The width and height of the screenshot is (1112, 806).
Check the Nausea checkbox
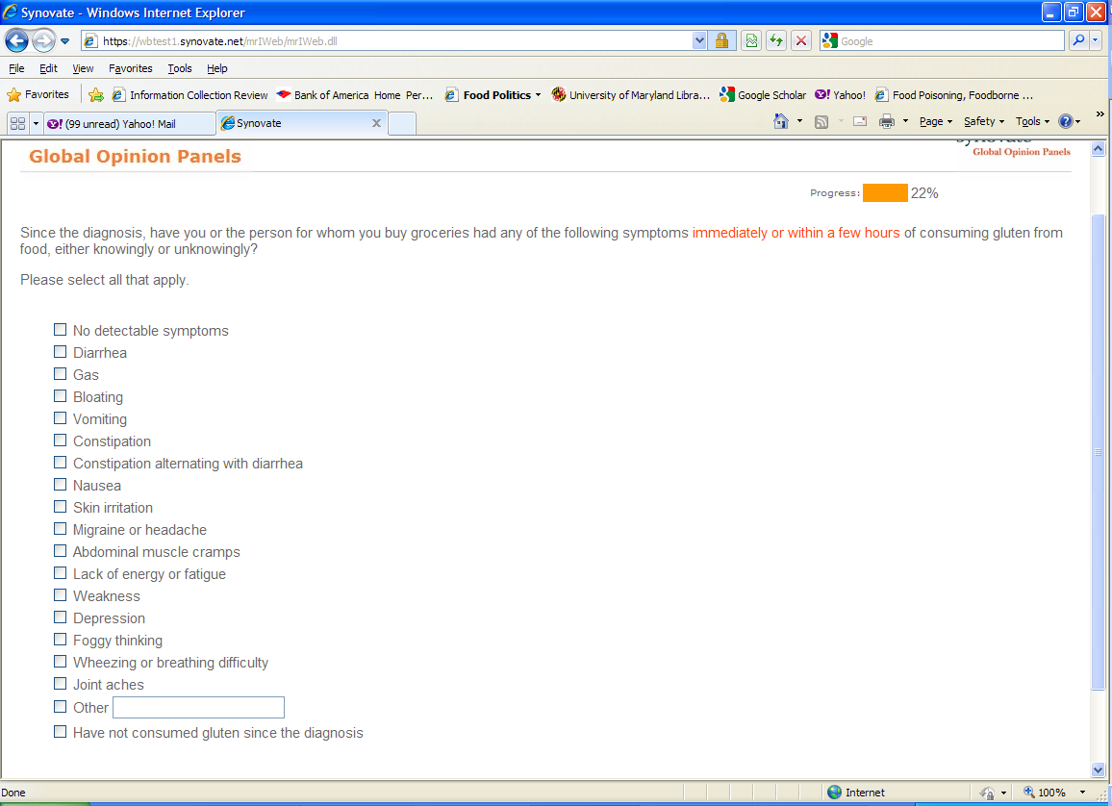coord(61,484)
